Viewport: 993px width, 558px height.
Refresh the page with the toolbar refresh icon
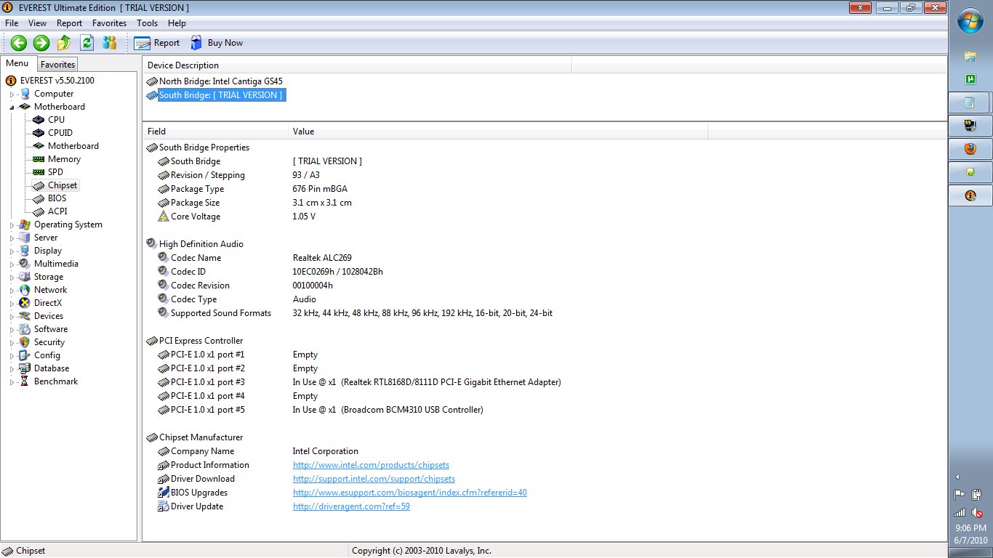tap(87, 43)
